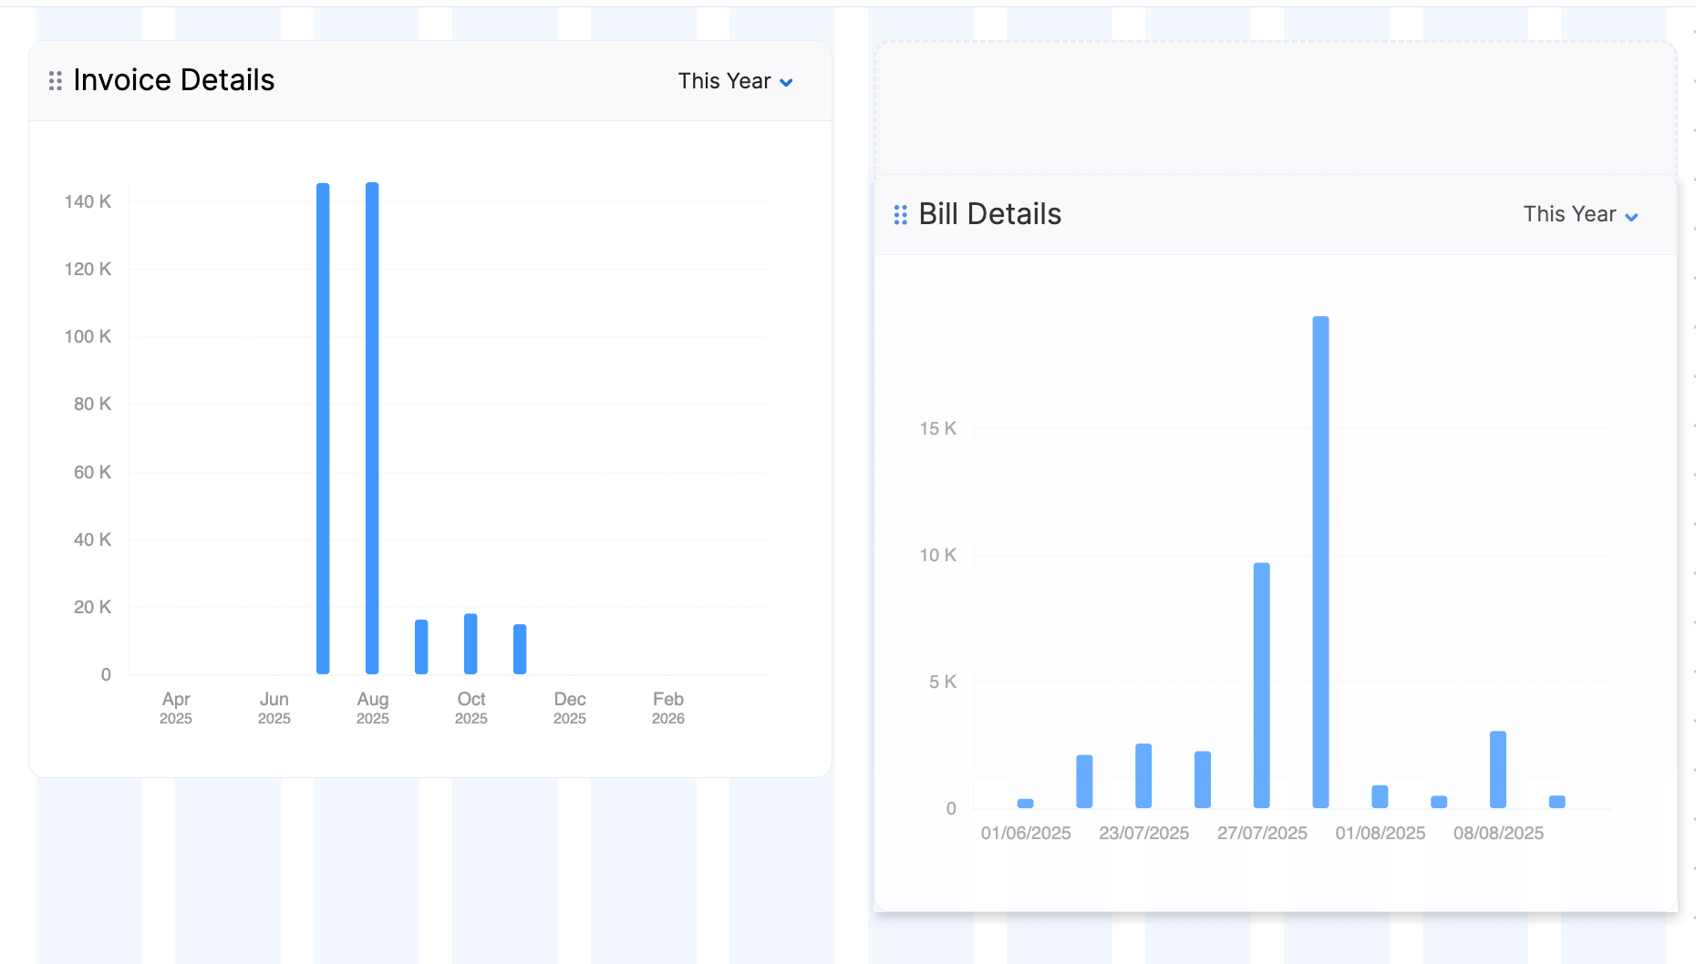
Task: Click the invoice bar between Aug and Oct
Action: pyautogui.click(x=421, y=647)
